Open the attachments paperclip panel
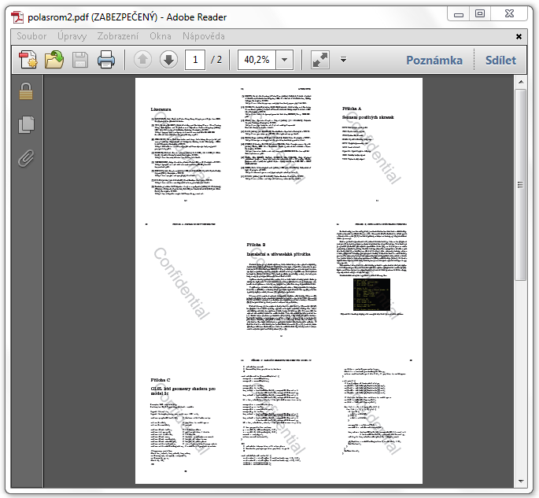Image resolution: width=539 pixels, height=498 pixels. tap(26, 158)
